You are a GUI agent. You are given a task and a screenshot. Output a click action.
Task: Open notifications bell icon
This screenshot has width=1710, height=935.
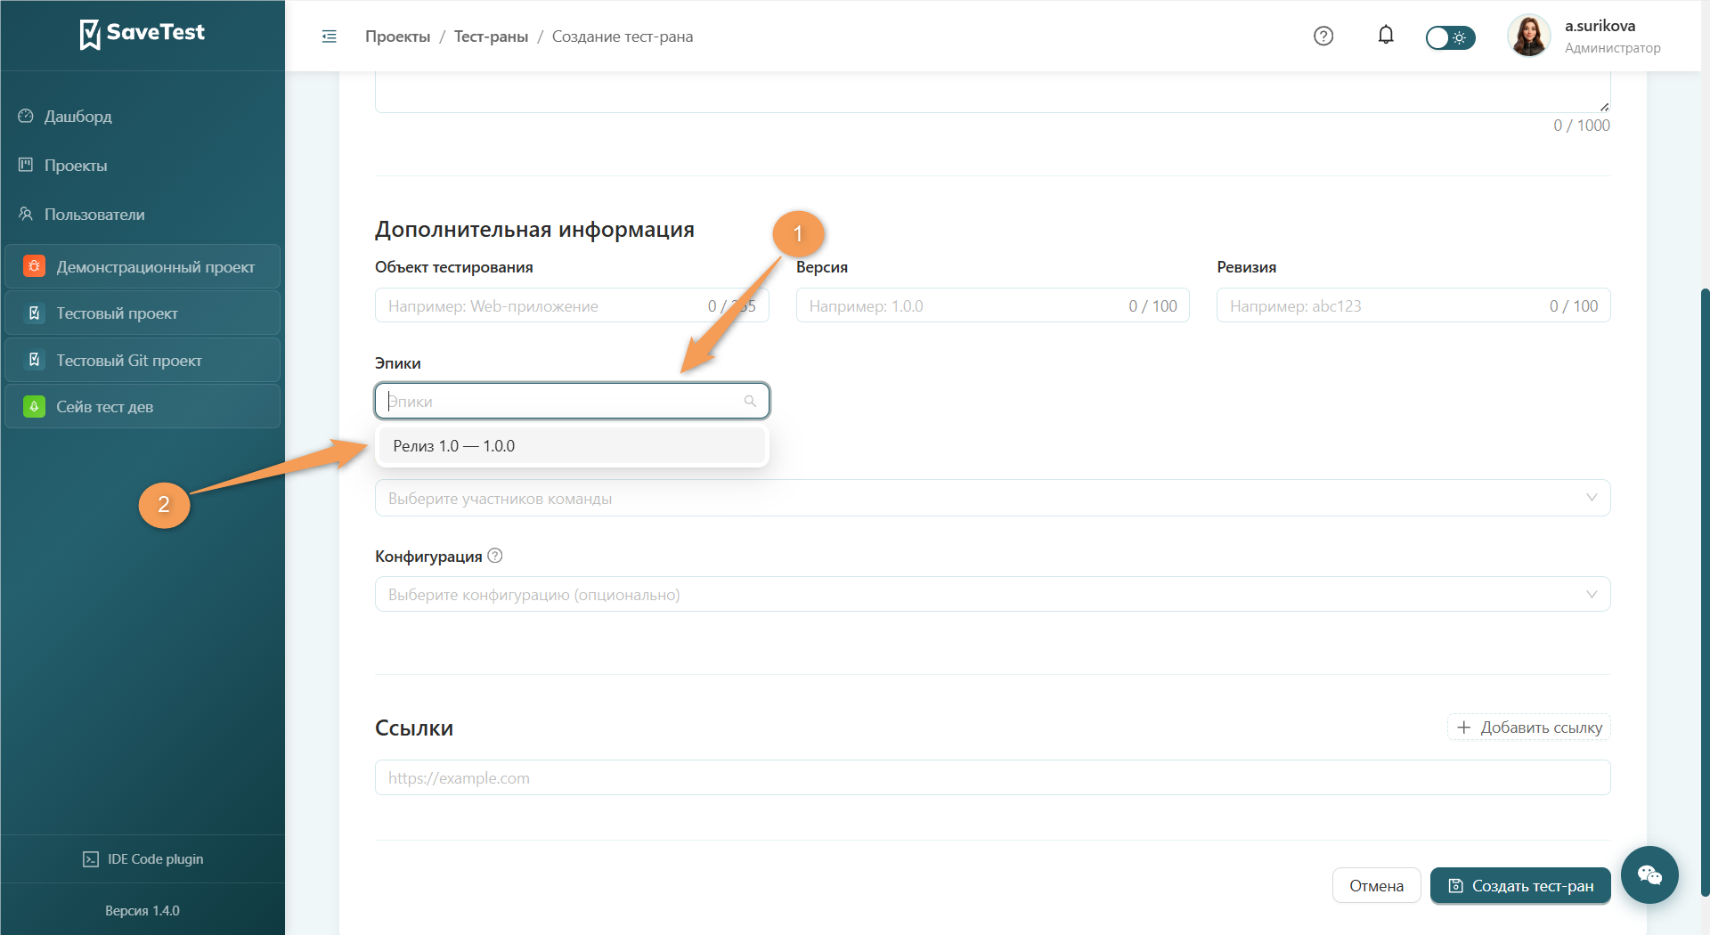tap(1386, 36)
